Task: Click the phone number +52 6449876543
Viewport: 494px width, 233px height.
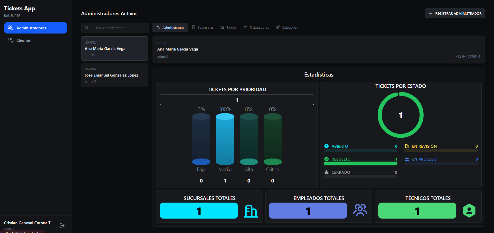Action: [468, 57]
